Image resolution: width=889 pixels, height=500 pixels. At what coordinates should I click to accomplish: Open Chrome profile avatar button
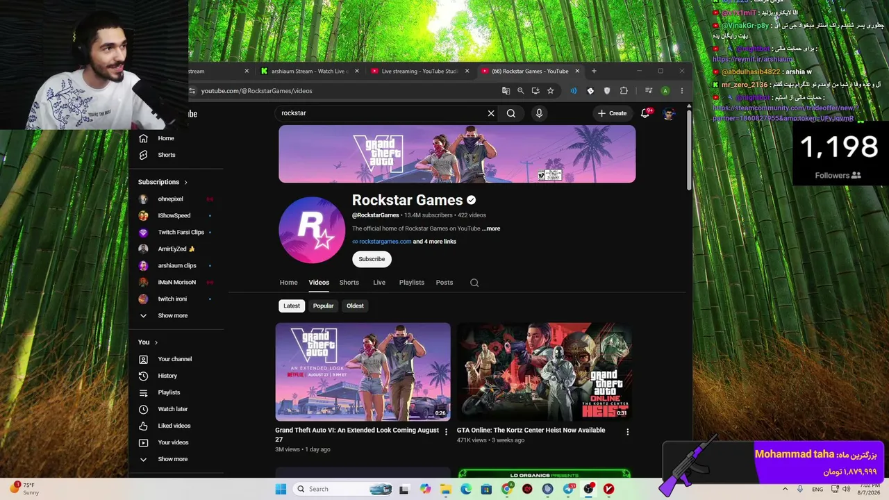665,91
